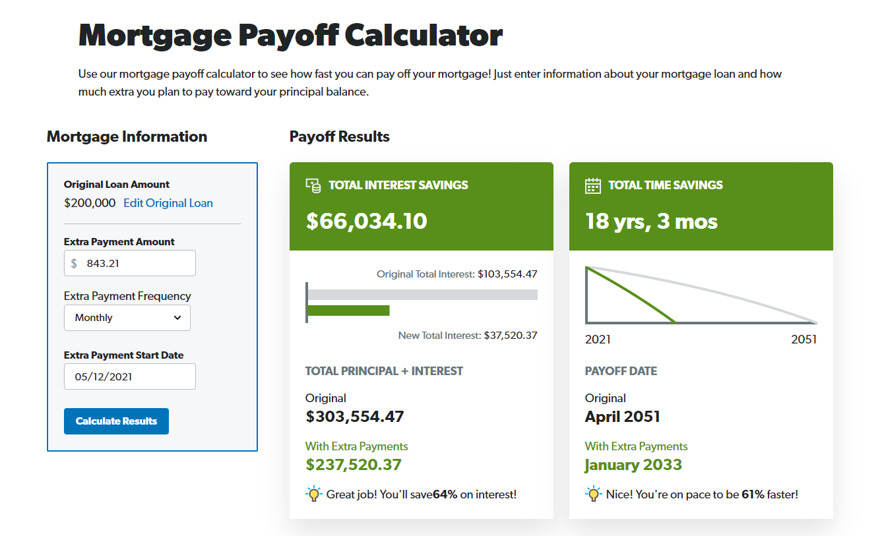
Task: Click the 2051 chart end year label
Action: pyautogui.click(x=803, y=340)
